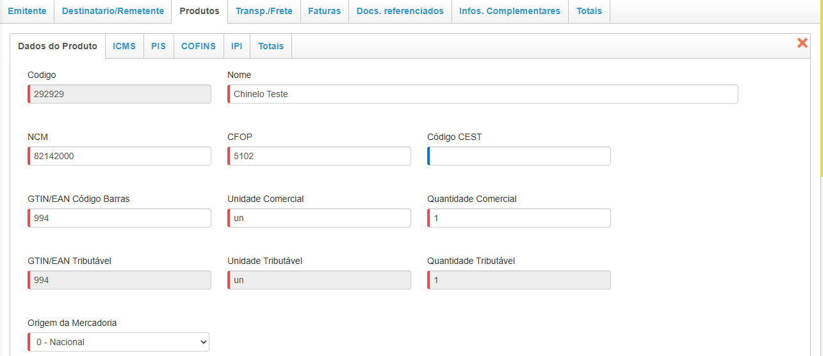This screenshot has width=823, height=356.
Task: Click the product Nome field
Action: 483,94
